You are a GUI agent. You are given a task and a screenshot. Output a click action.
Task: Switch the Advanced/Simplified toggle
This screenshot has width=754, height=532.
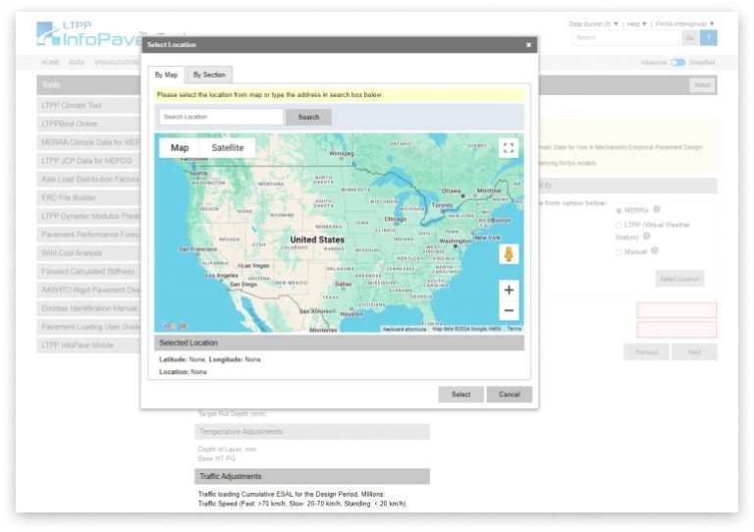pos(676,62)
